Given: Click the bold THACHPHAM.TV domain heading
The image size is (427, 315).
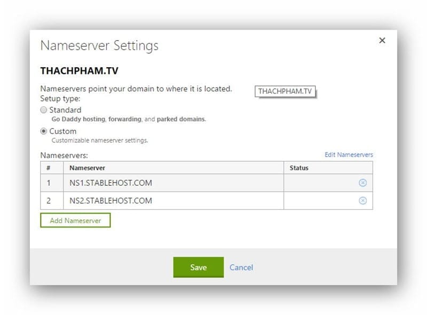Looking at the screenshot, I should pyautogui.click(x=79, y=70).
